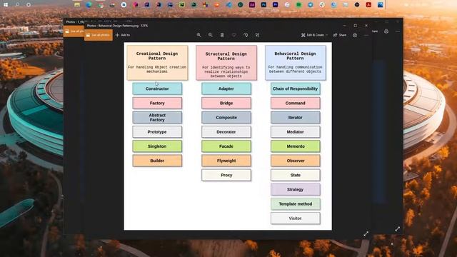Click the Creational Design Pattern header box

click(157, 62)
